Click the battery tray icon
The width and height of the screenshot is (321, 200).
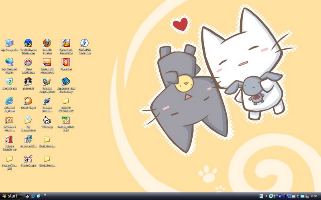(x=284, y=196)
